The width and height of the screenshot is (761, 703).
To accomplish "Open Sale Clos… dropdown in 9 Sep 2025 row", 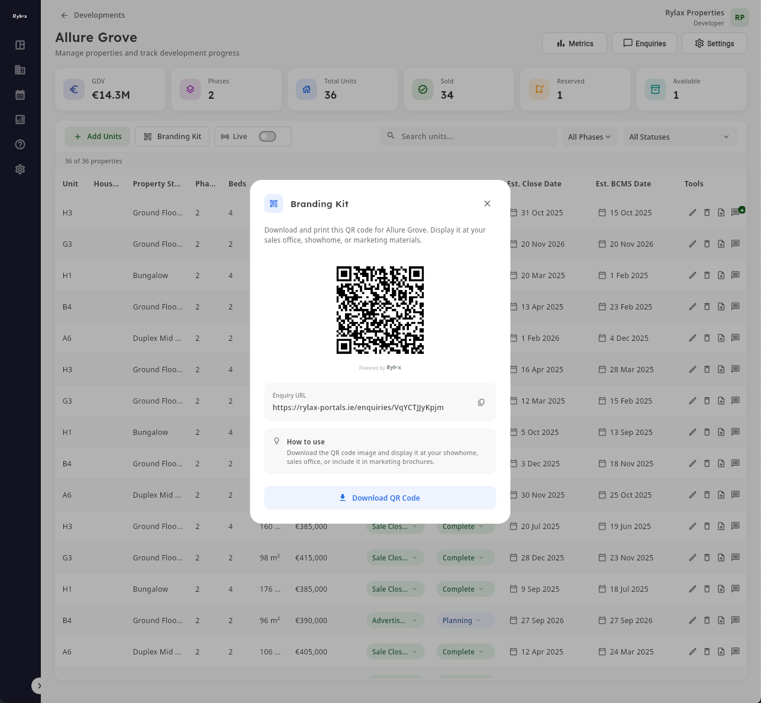I will tap(395, 589).
